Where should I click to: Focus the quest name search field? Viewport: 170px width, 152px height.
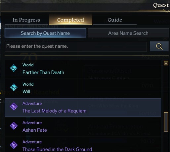[76, 46]
